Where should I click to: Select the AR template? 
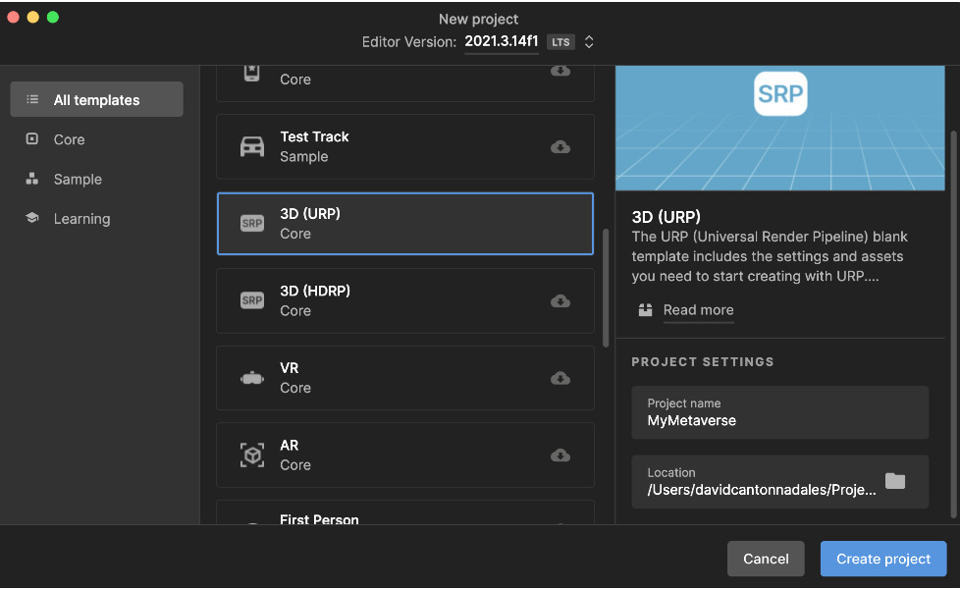click(x=405, y=455)
